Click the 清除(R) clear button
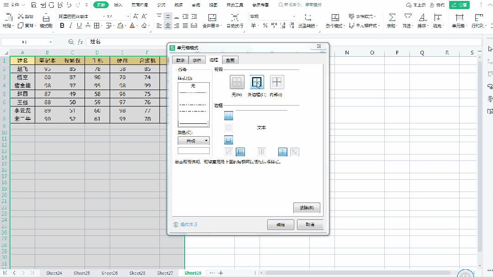 click(x=307, y=208)
